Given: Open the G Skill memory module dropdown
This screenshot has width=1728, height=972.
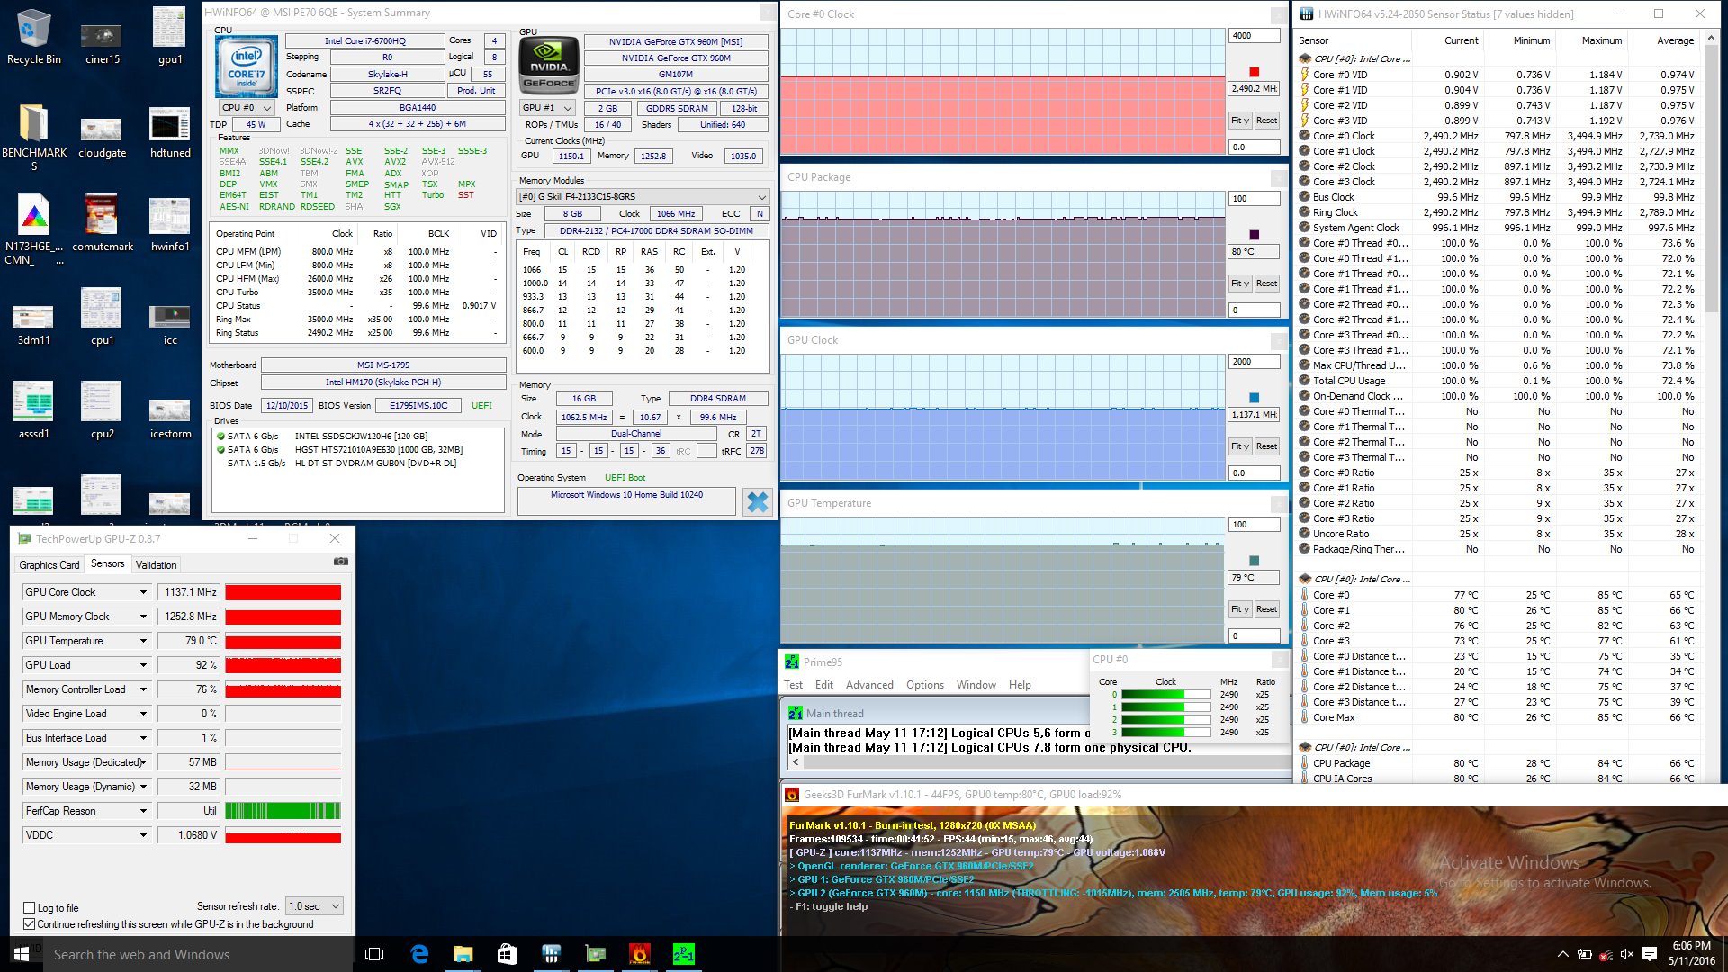Looking at the screenshot, I should tap(643, 196).
